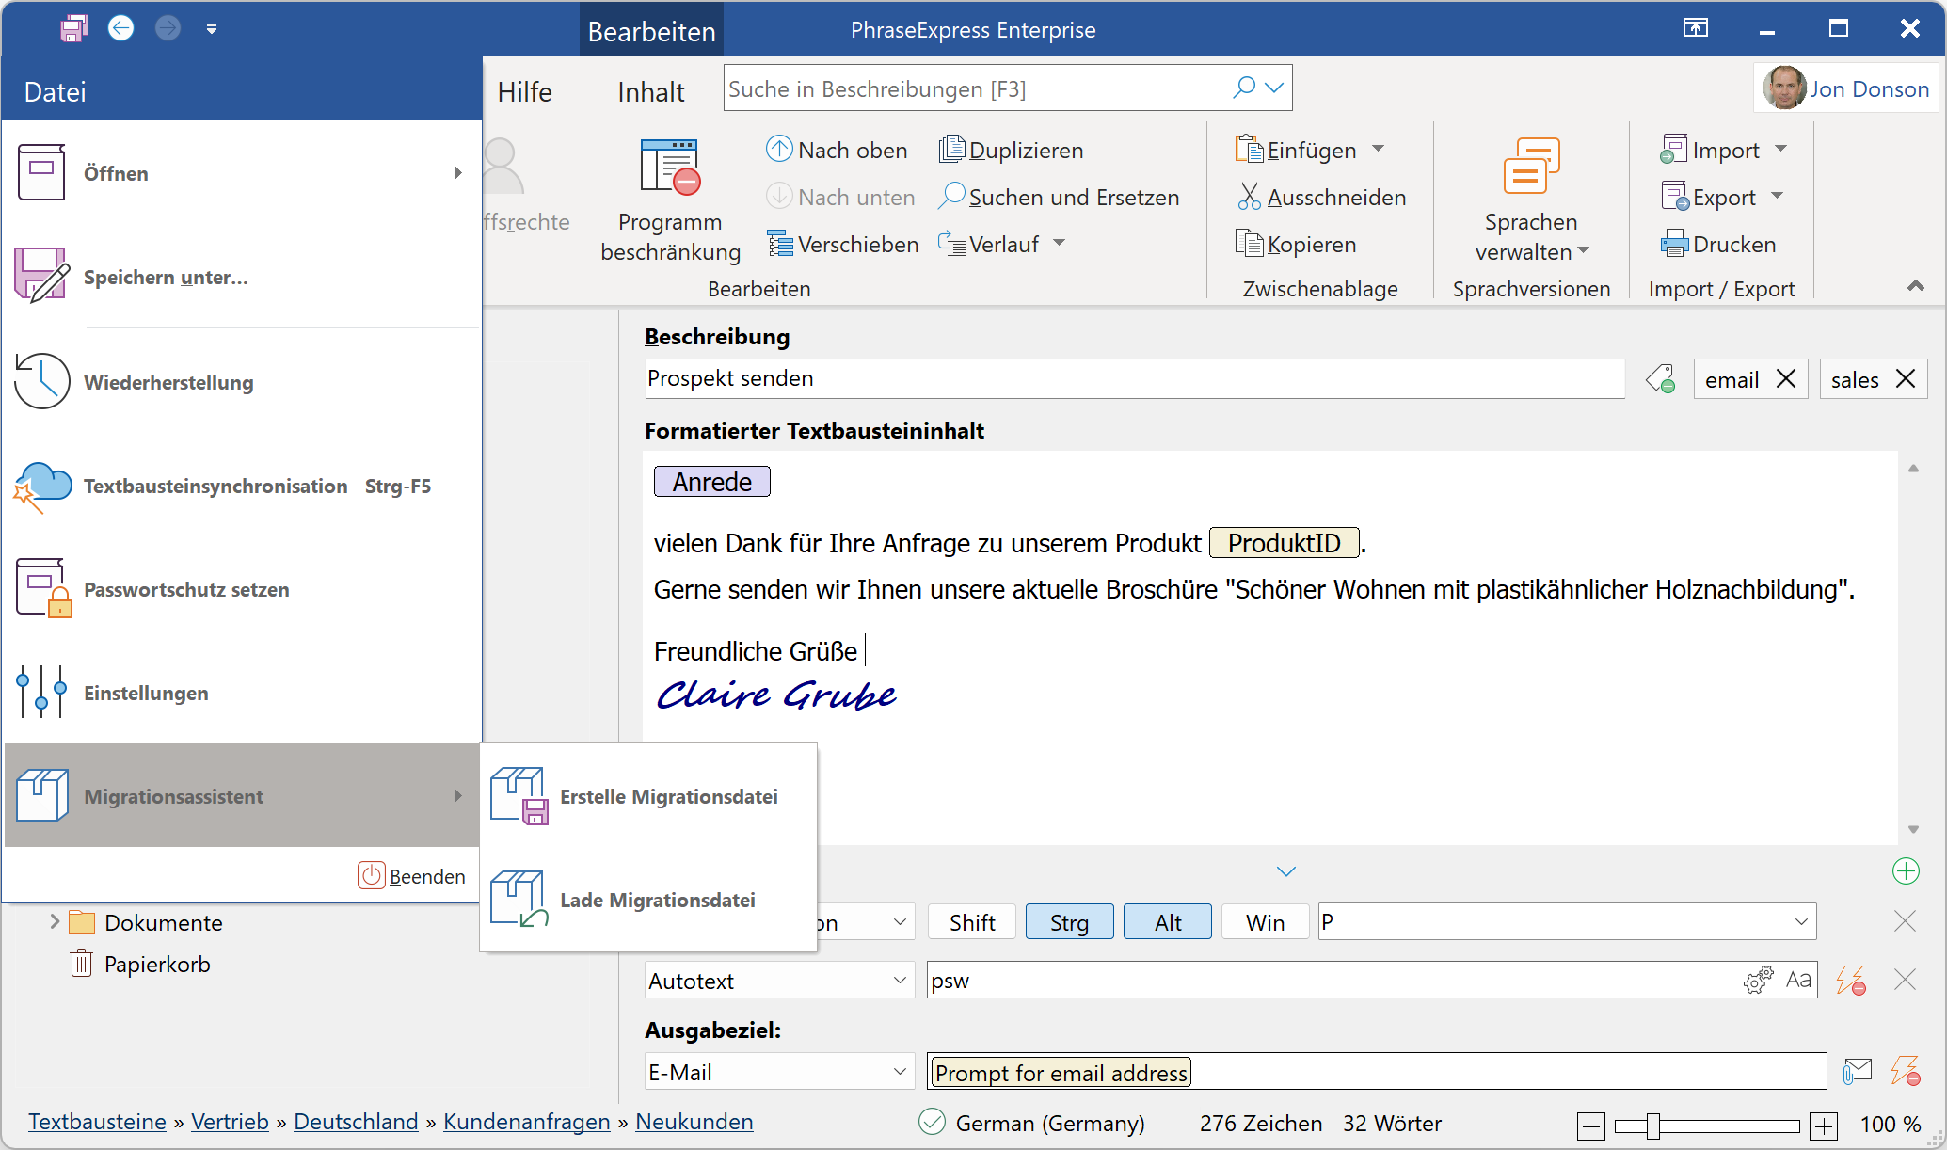The height and width of the screenshot is (1150, 1947).
Task: Click the Drucken printer icon
Action: [1674, 245]
